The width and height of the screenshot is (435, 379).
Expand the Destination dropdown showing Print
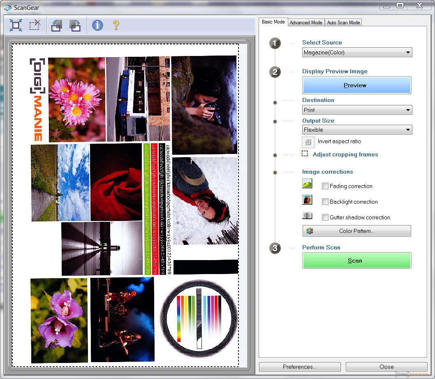356,110
